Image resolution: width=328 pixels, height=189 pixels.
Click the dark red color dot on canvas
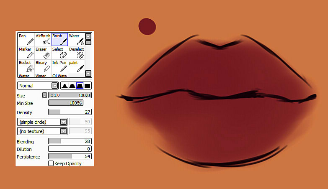[x=147, y=26]
